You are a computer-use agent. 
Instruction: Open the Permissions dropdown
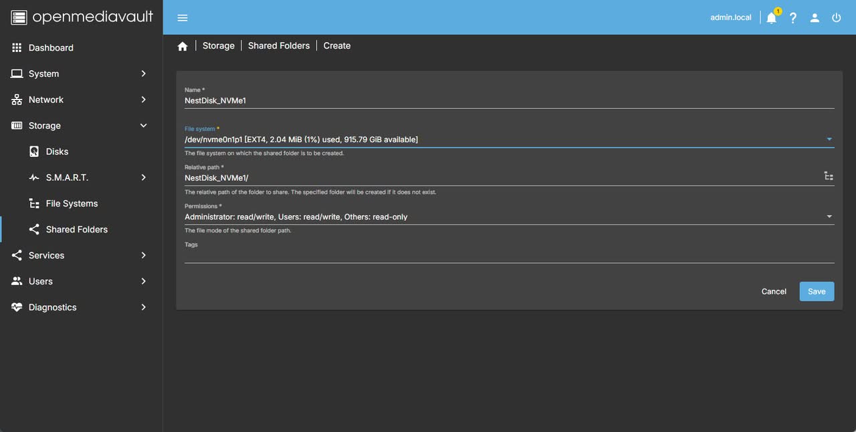coord(509,217)
